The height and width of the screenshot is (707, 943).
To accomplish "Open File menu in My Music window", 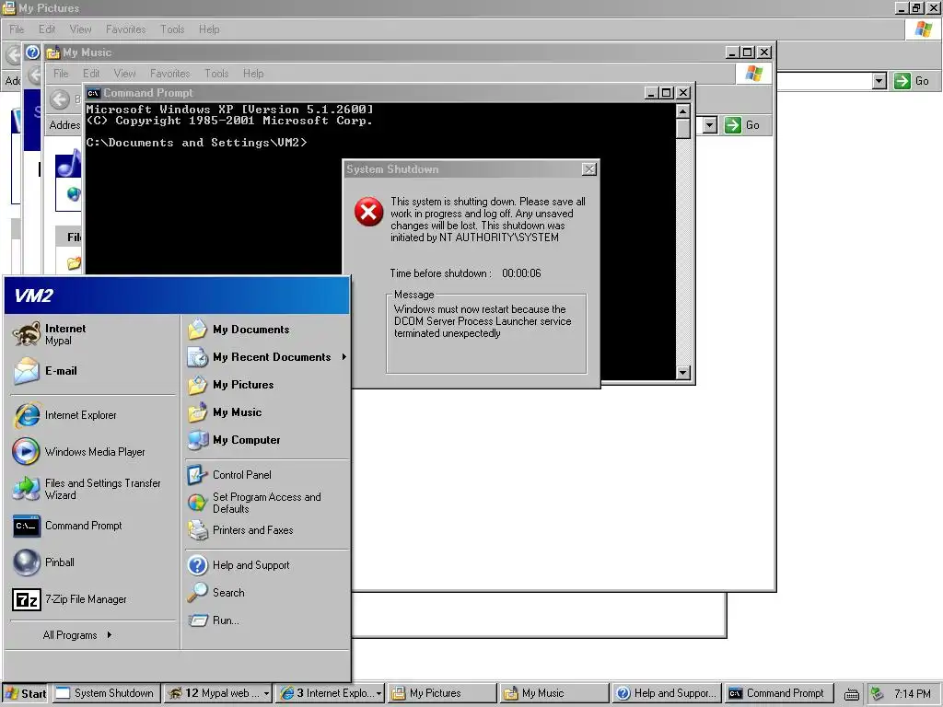I will coord(61,74).
